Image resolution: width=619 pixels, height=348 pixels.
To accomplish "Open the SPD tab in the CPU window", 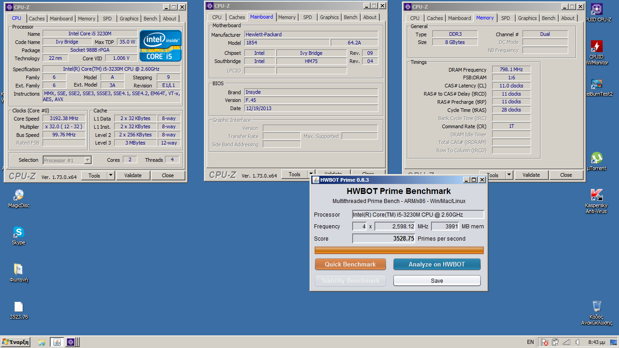I will pyautogui.click(x=107, y=19).
